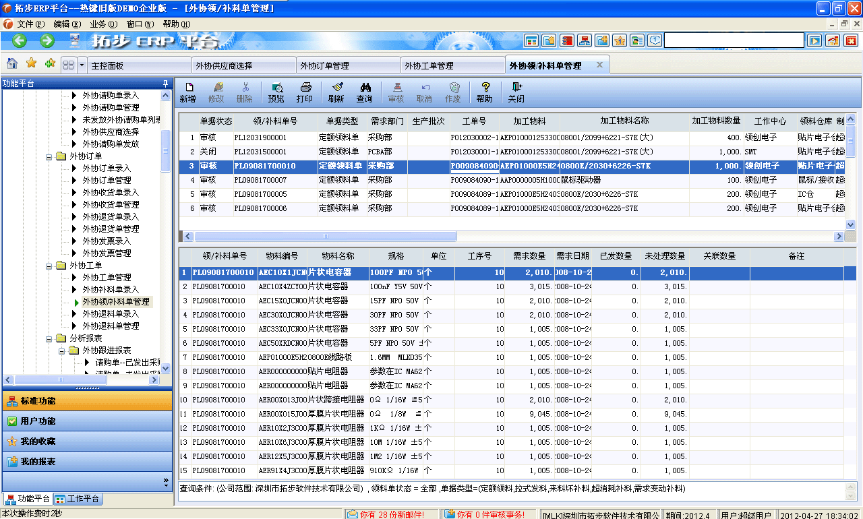Open print preview via 预览 icon

point(276,91)
